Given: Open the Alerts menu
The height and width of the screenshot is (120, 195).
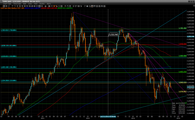Looking at the screenshot, I should [x=49, y=4].
